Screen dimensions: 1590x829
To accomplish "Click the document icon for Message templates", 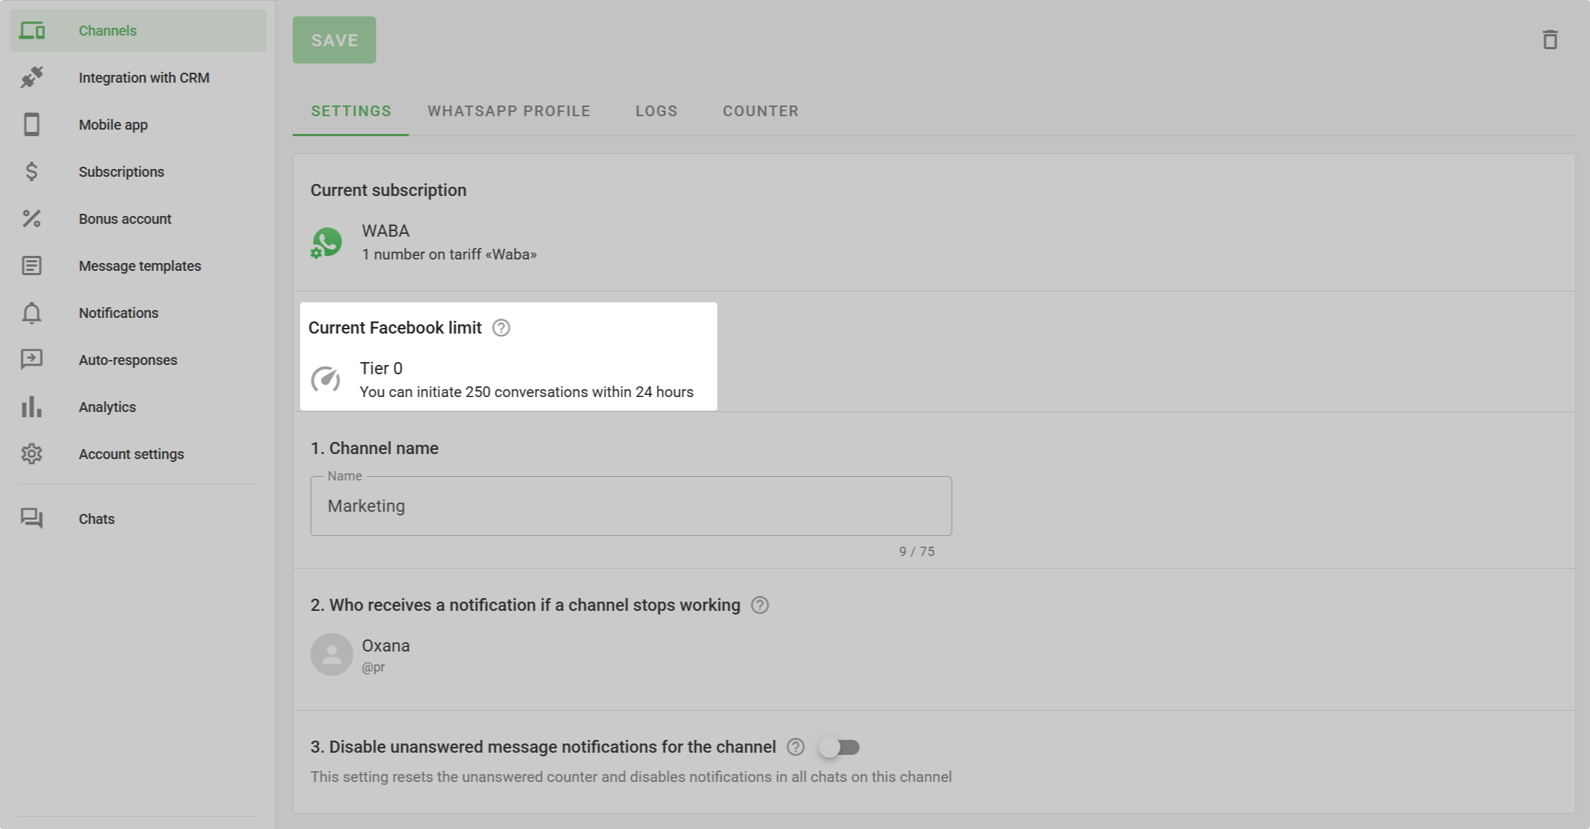I will click(32, 266).
